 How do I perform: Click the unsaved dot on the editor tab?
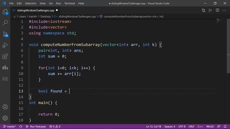(57, 10)
